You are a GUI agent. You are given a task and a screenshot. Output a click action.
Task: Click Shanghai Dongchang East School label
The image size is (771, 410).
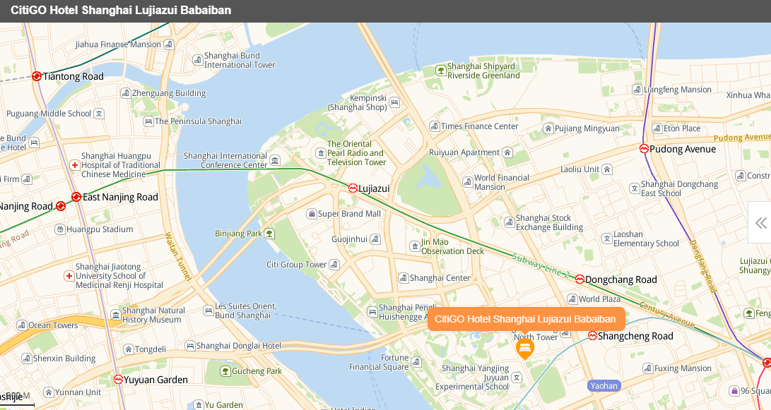click(x=679, y=188)
